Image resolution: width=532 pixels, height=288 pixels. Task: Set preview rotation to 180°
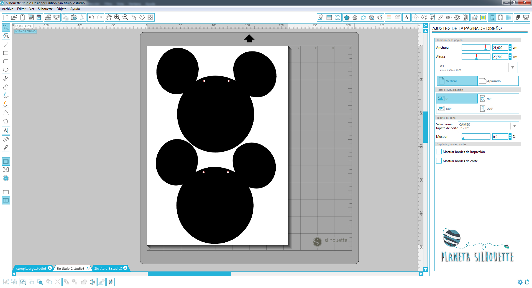point(457,108)
